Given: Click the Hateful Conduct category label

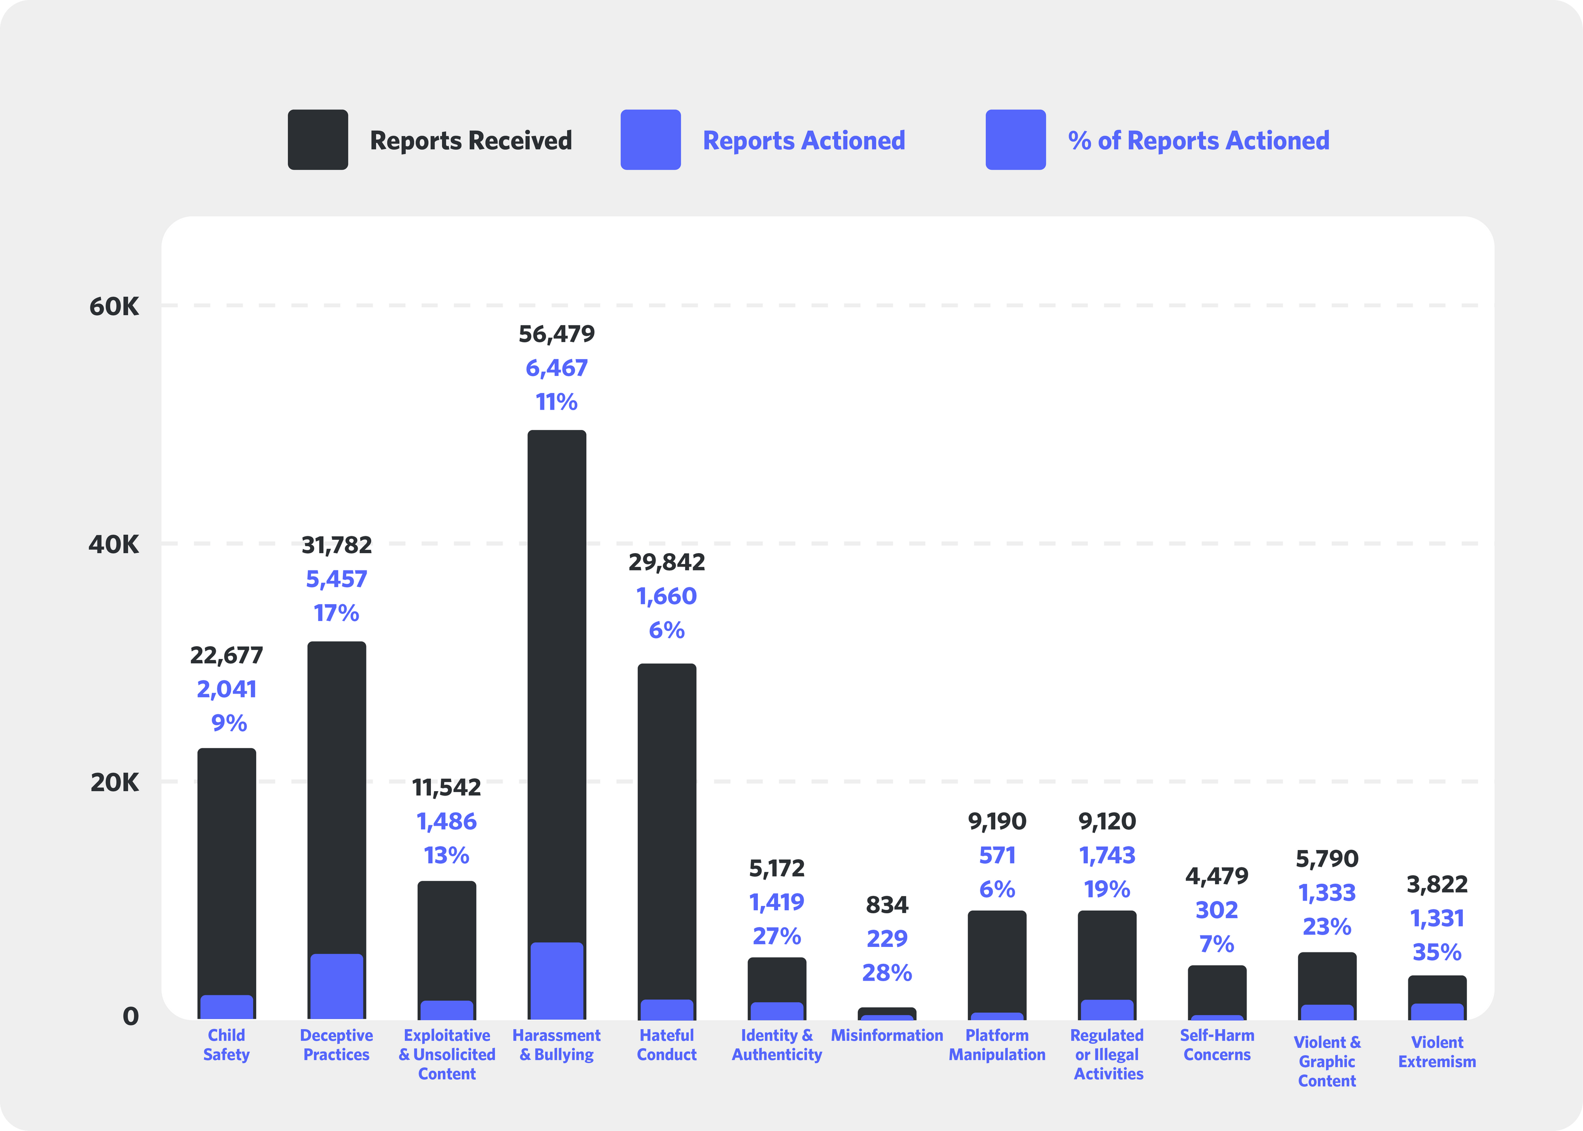Looking at the screenshot, I should (666, 1044).
